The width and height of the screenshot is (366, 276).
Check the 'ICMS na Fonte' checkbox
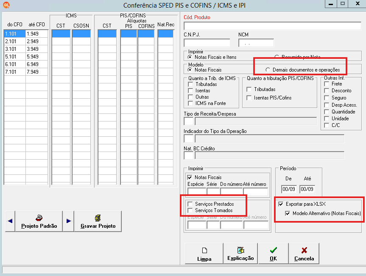coord(190,103)
